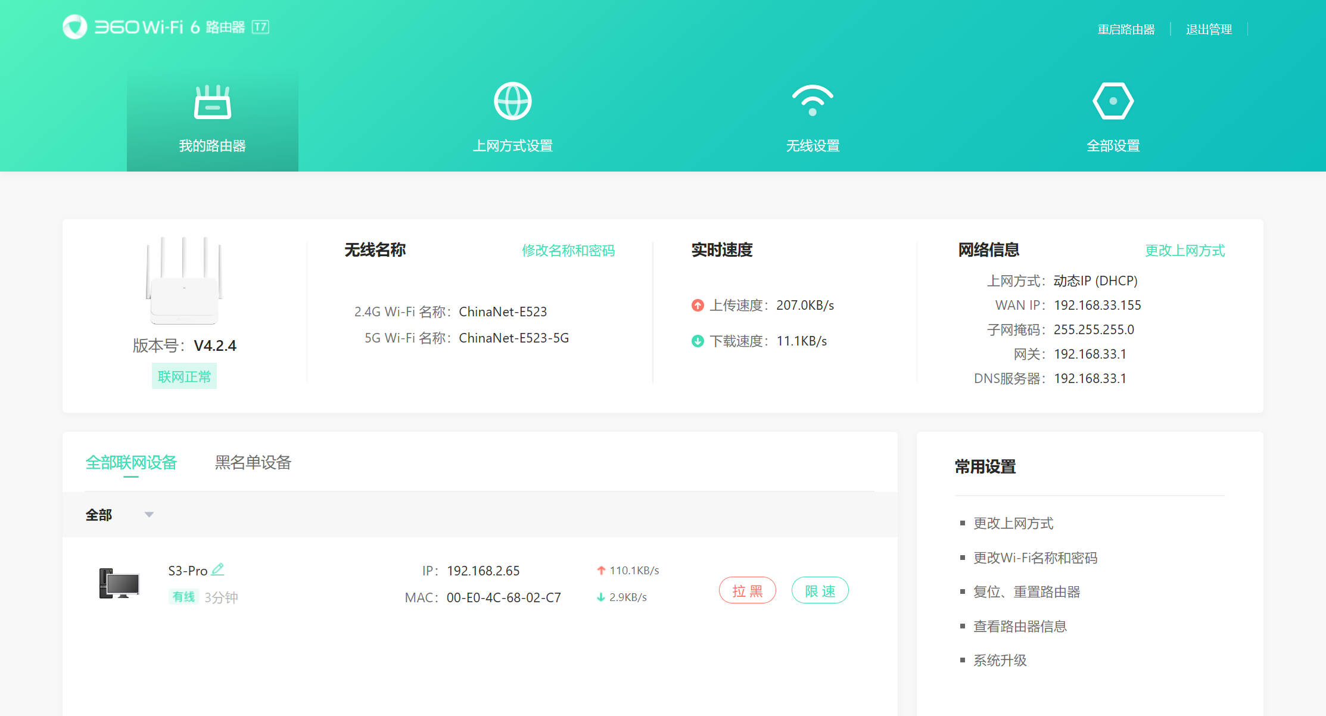Click 重启路由器 in the header
Image resolution: width=1326 pixels, height=716 pixels.
1126,29
